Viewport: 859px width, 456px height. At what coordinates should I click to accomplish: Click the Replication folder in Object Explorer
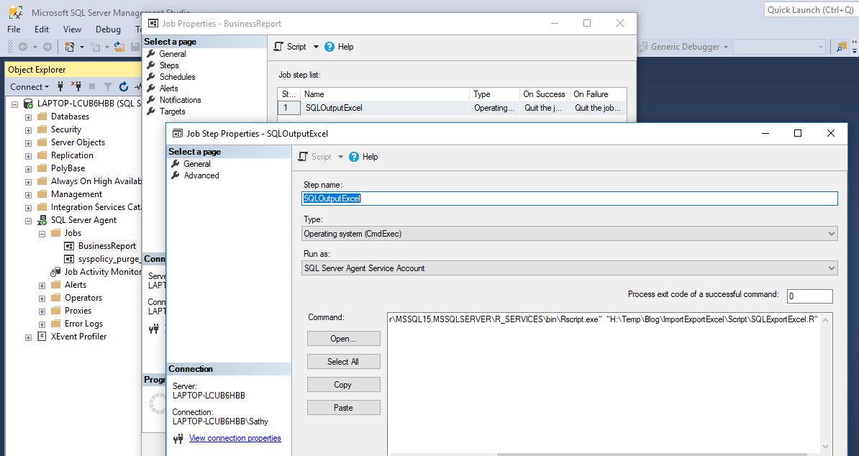72,155
